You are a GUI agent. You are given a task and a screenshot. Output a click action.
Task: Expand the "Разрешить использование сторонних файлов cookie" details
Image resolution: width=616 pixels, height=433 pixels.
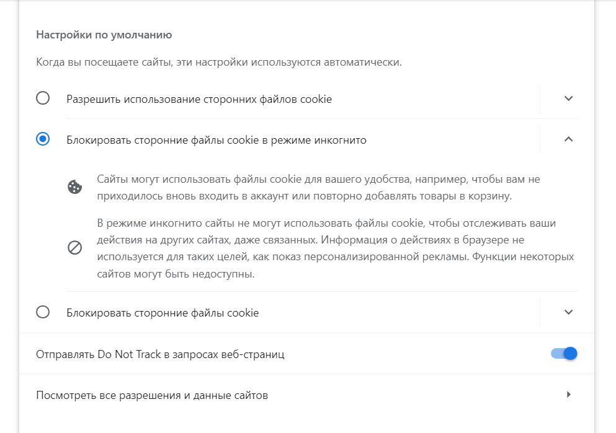click(x=568, y=98)
